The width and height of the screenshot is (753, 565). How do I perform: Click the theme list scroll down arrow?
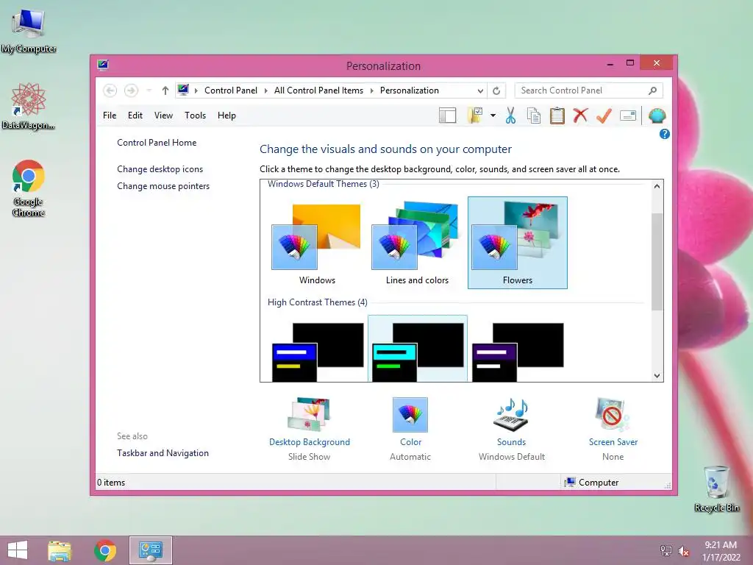click(657, 376)
